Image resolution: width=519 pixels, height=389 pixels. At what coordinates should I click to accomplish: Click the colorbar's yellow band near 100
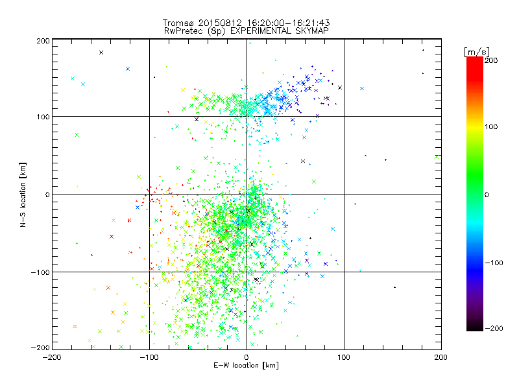(x=475, y=126)
